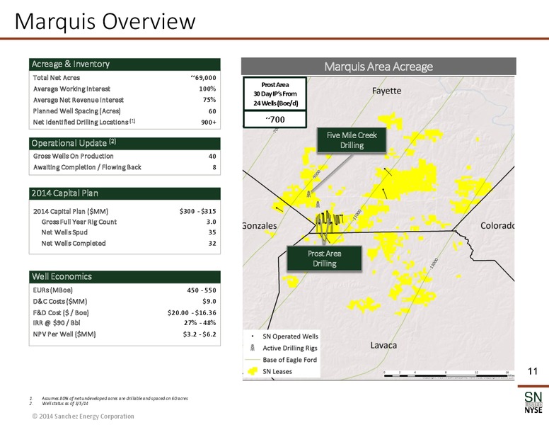Select the Total Net Acres label
This screenshot has height=425, width=549.
57,78
